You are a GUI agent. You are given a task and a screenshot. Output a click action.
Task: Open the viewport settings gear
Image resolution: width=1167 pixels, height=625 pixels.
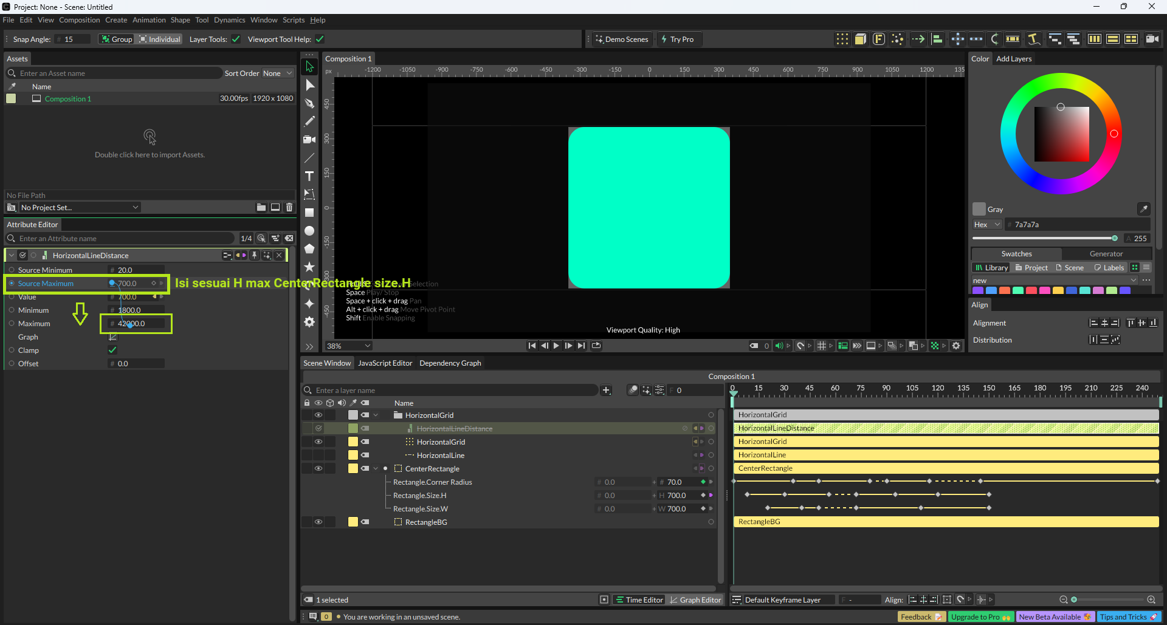click(x=956, y=346)
